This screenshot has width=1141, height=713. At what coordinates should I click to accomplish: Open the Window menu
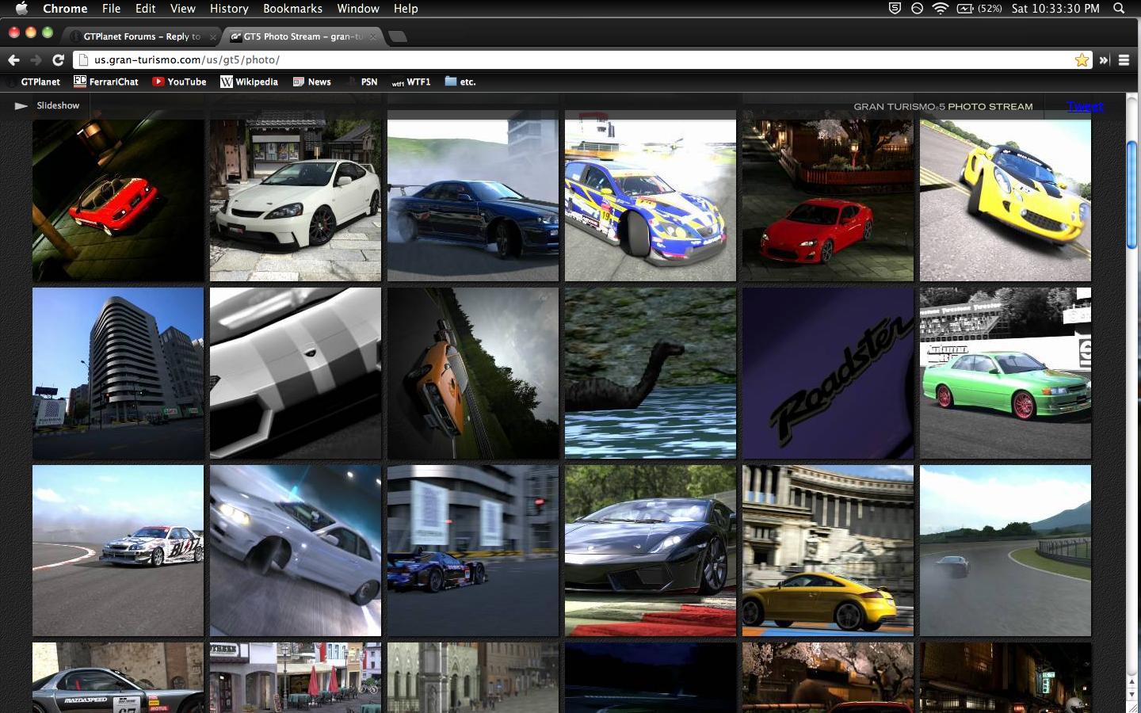click(358, 9)
